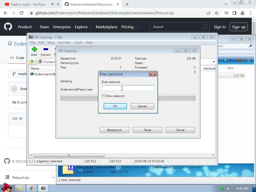Expand the GitHub Pricing dropdown
256x192 pixels.
point(129,27)
